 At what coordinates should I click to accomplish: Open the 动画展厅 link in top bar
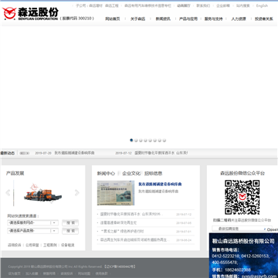click(x=184, y=5)
